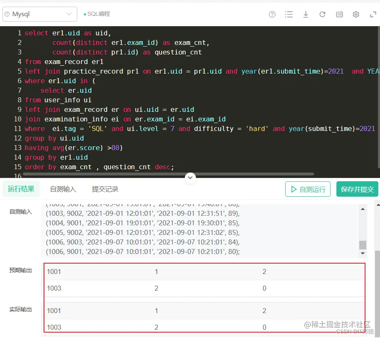The height and width of the screenshot is (338, 380).
Task: Switch to the 运行结果 tab
Action: click(x=21, y=189)
